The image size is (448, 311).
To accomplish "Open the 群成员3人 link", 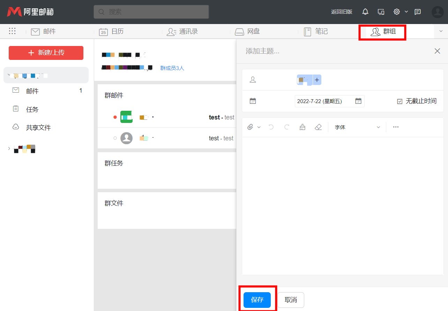I will (172, 68).
